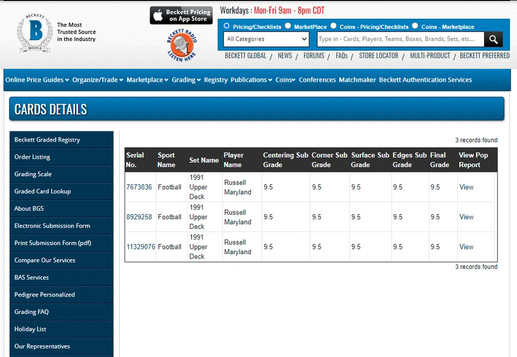This screenshot has width=517, height=357.
Task: Open Beckett Graded Registry sidebar item
Action: point(61,140)
